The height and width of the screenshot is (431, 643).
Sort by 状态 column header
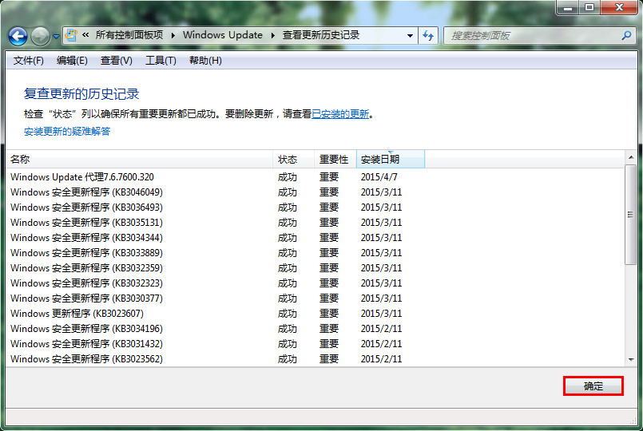[294, 160]
